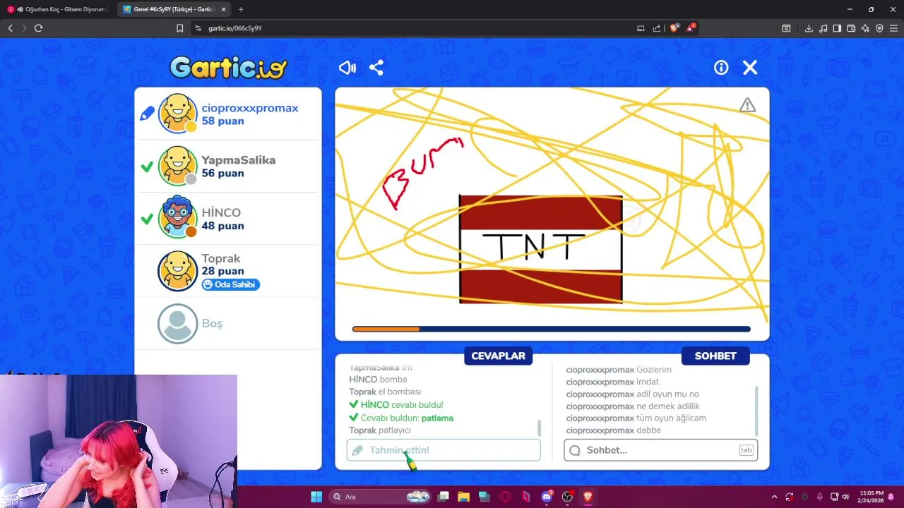Focus the Tahmin ettin answer field

(444, 450)
